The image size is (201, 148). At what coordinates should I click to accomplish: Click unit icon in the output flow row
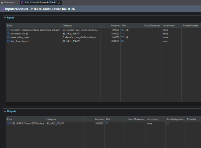click(106, 123)
